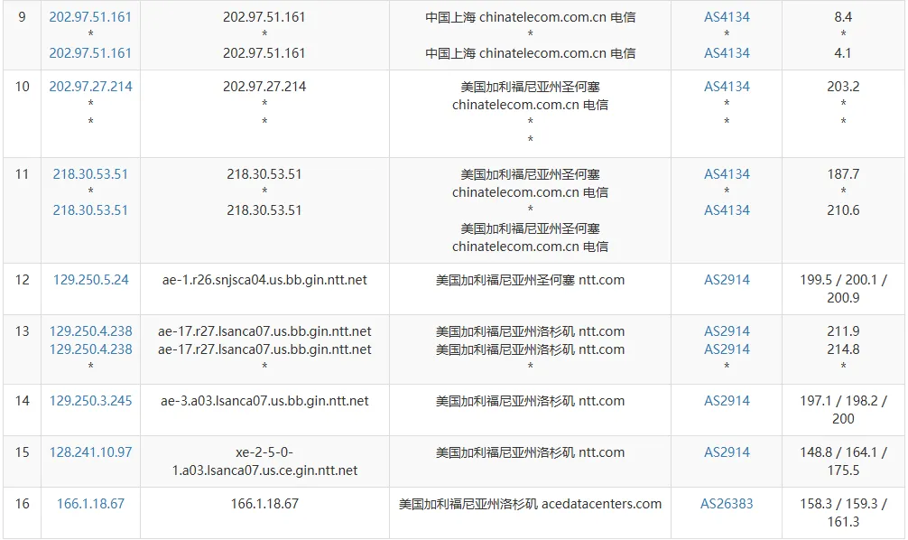
Task: Click the first 129.250.4.238 link on hop 13
Action: pyautogui.click(x=89, y=331)
